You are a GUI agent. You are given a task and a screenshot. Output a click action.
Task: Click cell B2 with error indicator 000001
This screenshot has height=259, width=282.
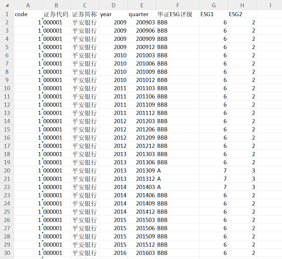point(56,22)
